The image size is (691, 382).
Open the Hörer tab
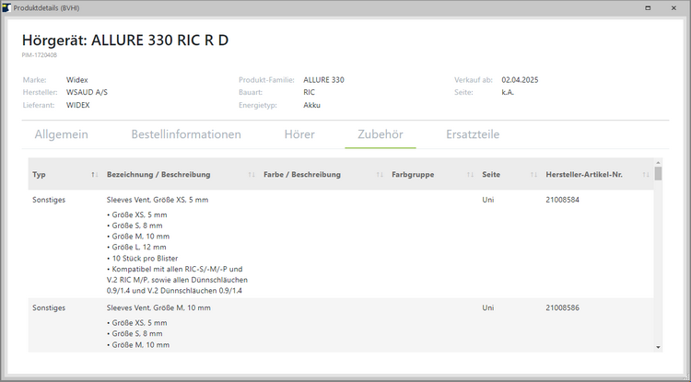(299, 134)
